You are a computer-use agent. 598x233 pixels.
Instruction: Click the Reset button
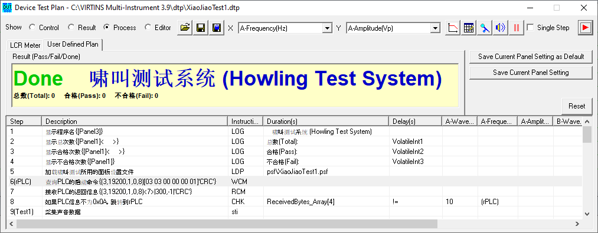pyautogui.click(x=577, y=106)
